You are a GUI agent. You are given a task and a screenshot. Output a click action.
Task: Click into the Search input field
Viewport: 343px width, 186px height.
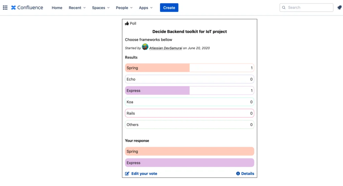coord(306,8)
